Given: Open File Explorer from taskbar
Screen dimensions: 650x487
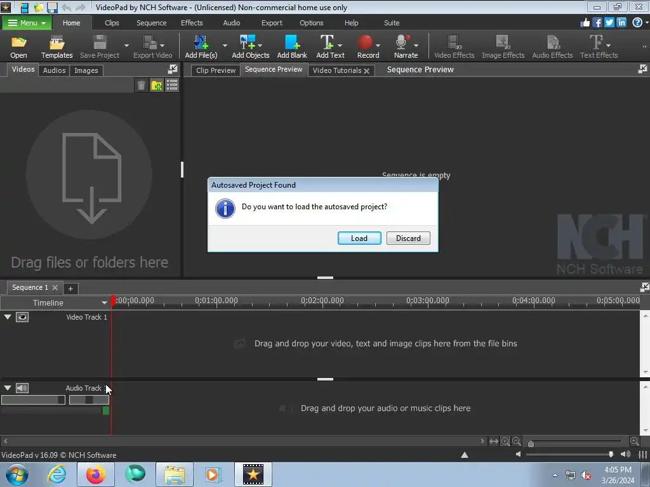Looking at the screenshot, I should click(x=175, y=474).
